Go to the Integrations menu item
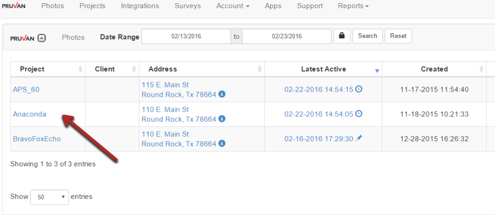 tap(140, 6)
